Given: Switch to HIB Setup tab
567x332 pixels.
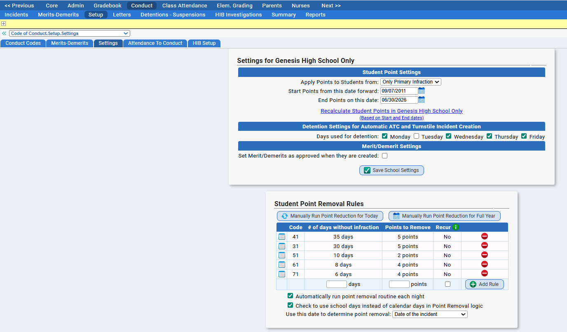Looking at the screenshot, I should (x=204, y=43).
